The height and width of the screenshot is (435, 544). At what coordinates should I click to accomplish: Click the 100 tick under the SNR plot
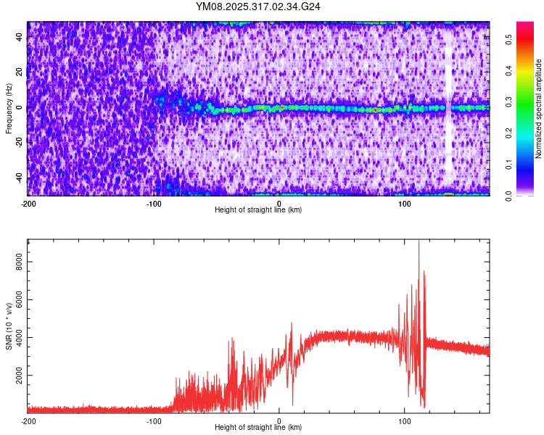[405, 421]
